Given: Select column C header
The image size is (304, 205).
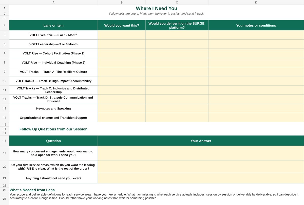Looking at the screenshot, I should (177, 2).
